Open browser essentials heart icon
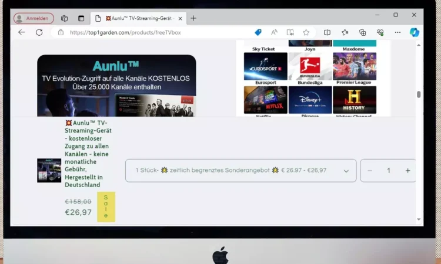Image resolution: width=441 pixels, height=264 pixels. (380, 32)
